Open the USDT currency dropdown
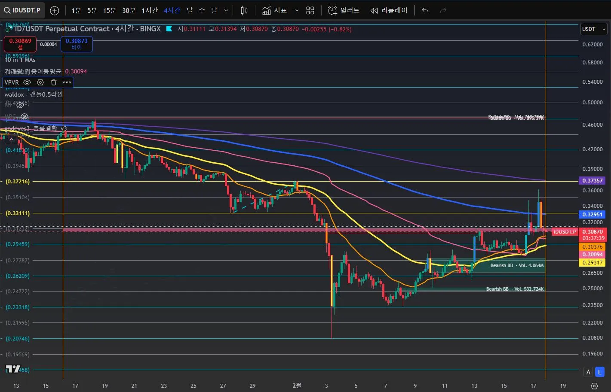611x392 pixels. (593, 29)
